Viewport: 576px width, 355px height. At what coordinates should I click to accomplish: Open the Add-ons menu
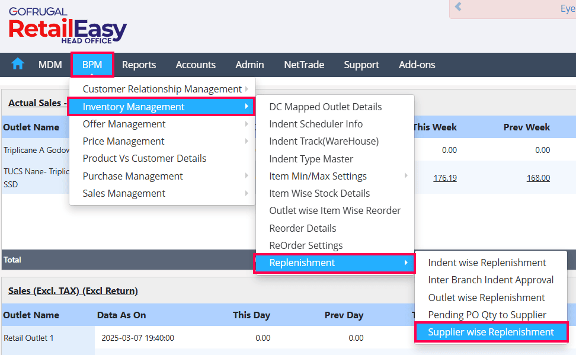click(x=417, y=65)
